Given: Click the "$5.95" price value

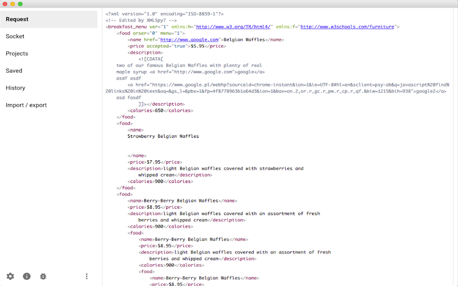Looking at the screenshot, I should click(198, 46).
